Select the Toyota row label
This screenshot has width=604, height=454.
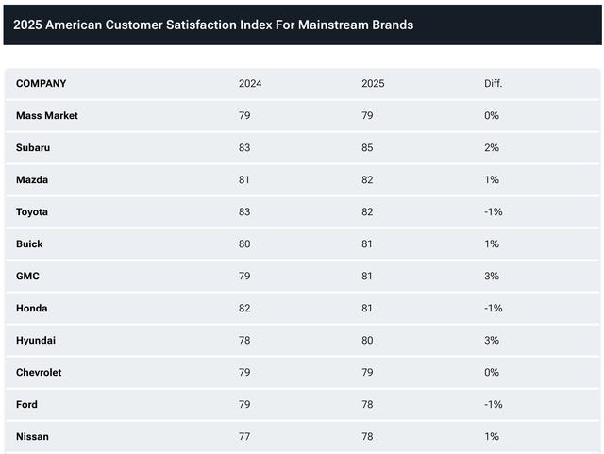(x=32, y=212)
